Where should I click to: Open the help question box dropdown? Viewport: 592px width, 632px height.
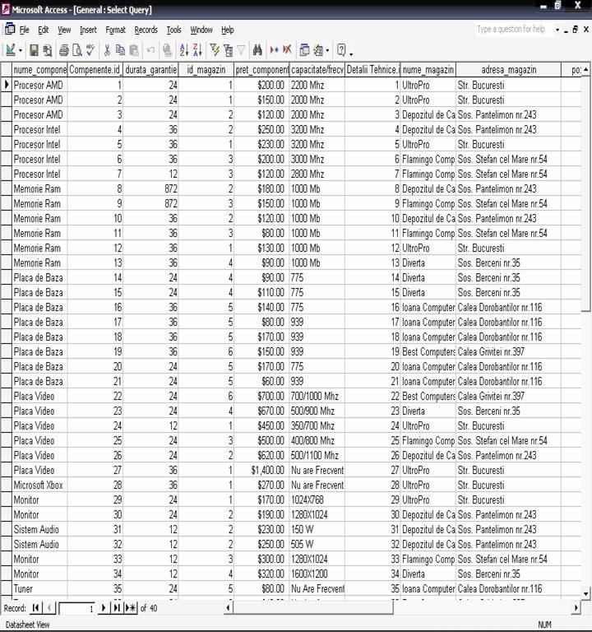pyautogui.click(x=557, y=30)
